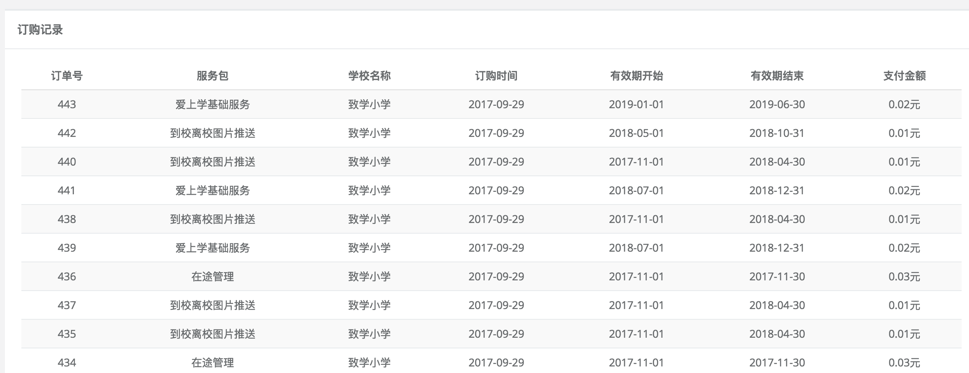Click the 订单号 column header
This screenshot has width=969, height=373.
pos(67,76)
